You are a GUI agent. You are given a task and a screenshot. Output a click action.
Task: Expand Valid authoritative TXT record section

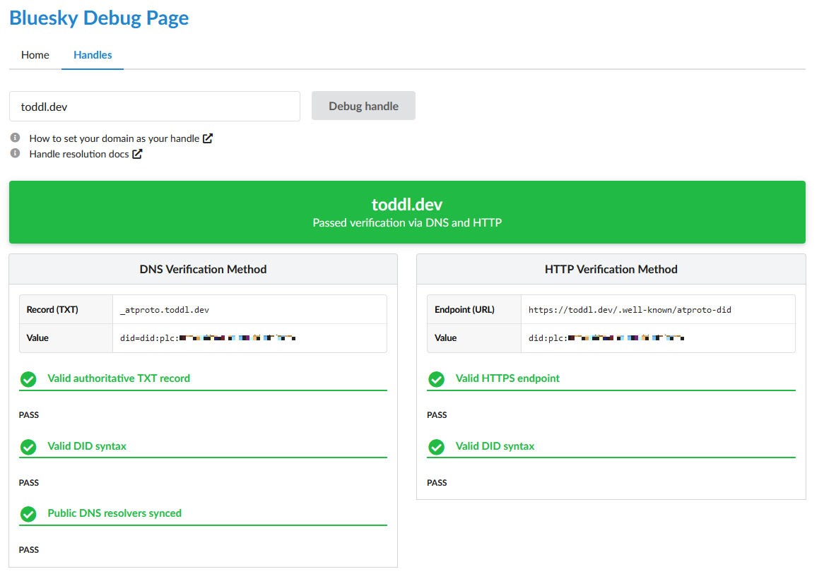(x=203, y=378)
